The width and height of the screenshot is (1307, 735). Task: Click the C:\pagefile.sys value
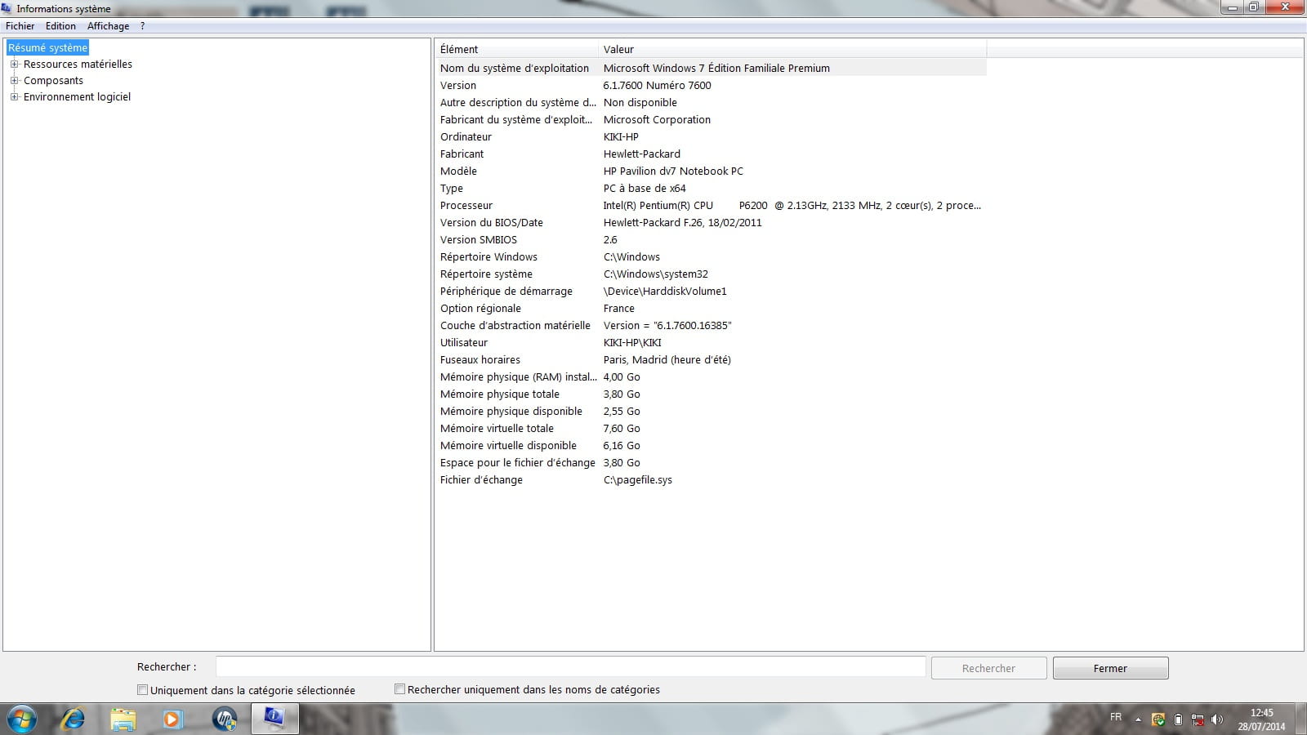[x=638, y=479]
